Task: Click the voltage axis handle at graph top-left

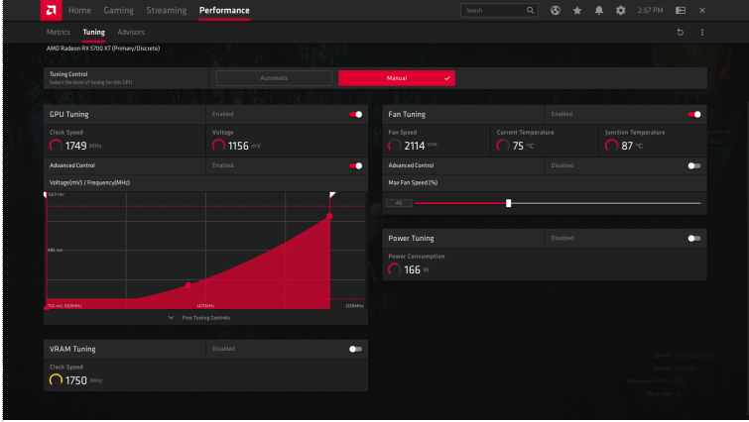Action: tap(46, 194)
